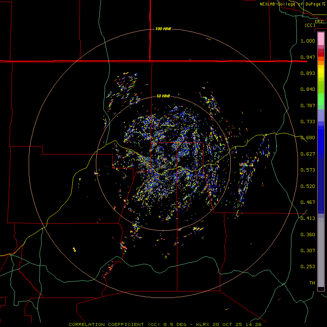Pick the green color band beside 0.840

[321, 87]
